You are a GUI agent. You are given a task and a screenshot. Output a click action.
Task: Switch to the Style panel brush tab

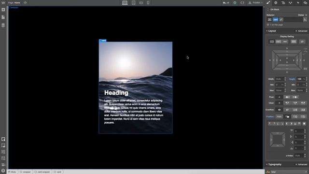tap(268, 3)
